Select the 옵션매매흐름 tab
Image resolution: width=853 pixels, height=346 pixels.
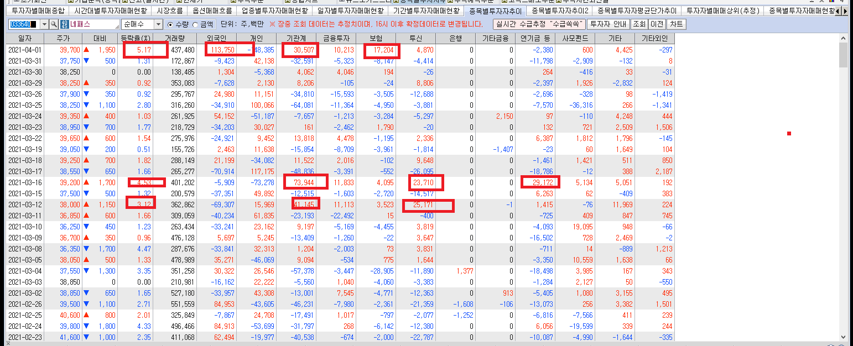point(212,11)
